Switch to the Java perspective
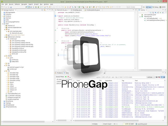 pos(149,7)
